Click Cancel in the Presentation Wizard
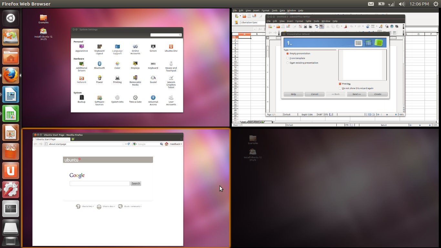441x248 pixels. pyautogui.click(x=314, y=94)
